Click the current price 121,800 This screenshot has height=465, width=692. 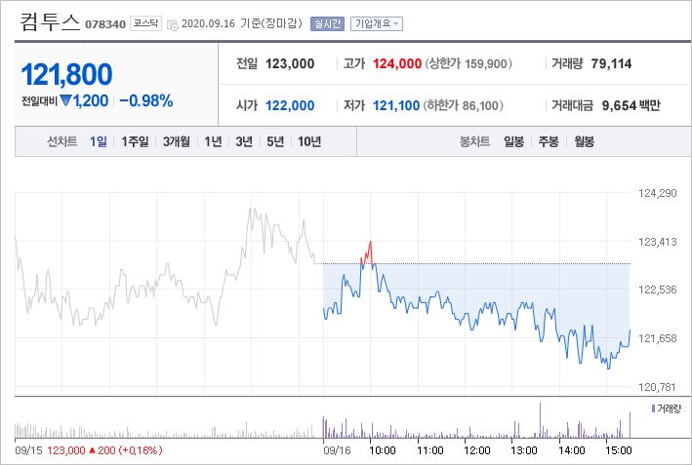pyautogui.click(x=66, y=74)
